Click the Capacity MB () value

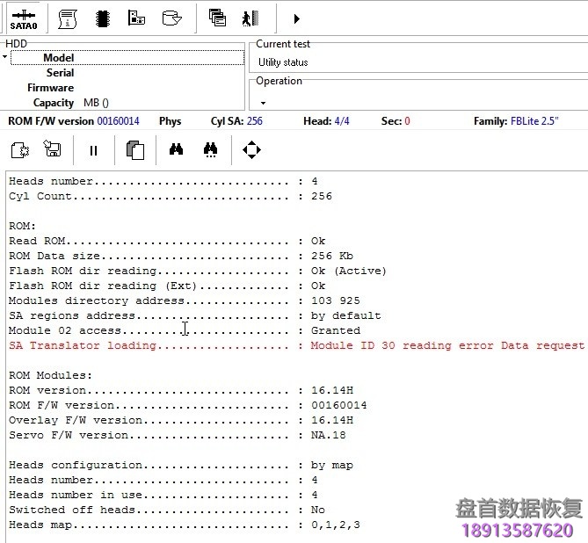96,103
